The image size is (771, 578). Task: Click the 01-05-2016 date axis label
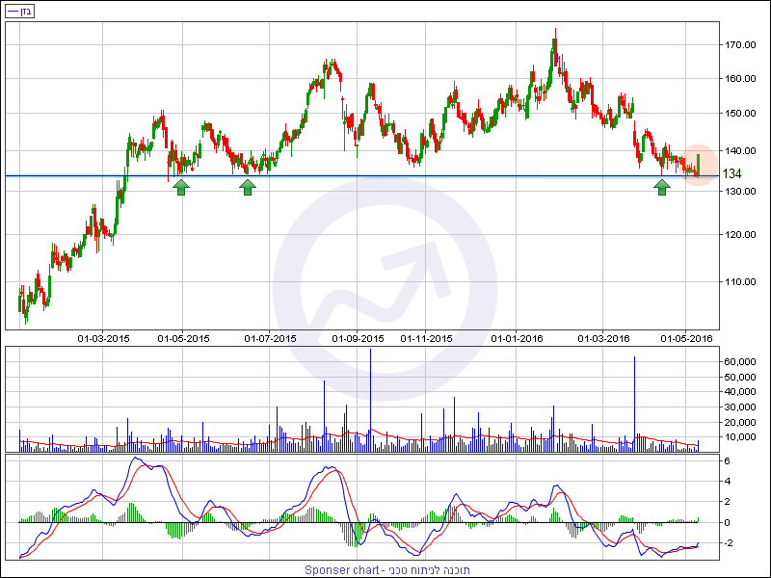685,339
